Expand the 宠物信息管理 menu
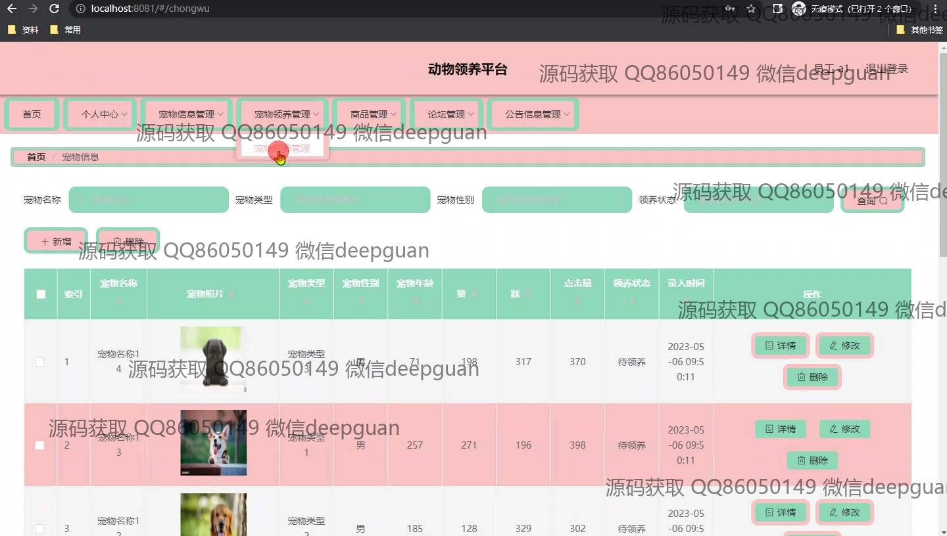Image resolution: width=947 pixels, height=536 pixels. 187,114
